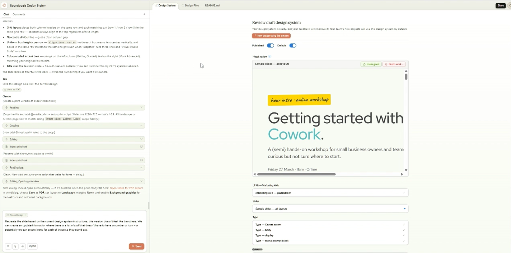Open the first index-print.html file row
This screenshot has width=511, height=253.
click(x=74, y=147)
